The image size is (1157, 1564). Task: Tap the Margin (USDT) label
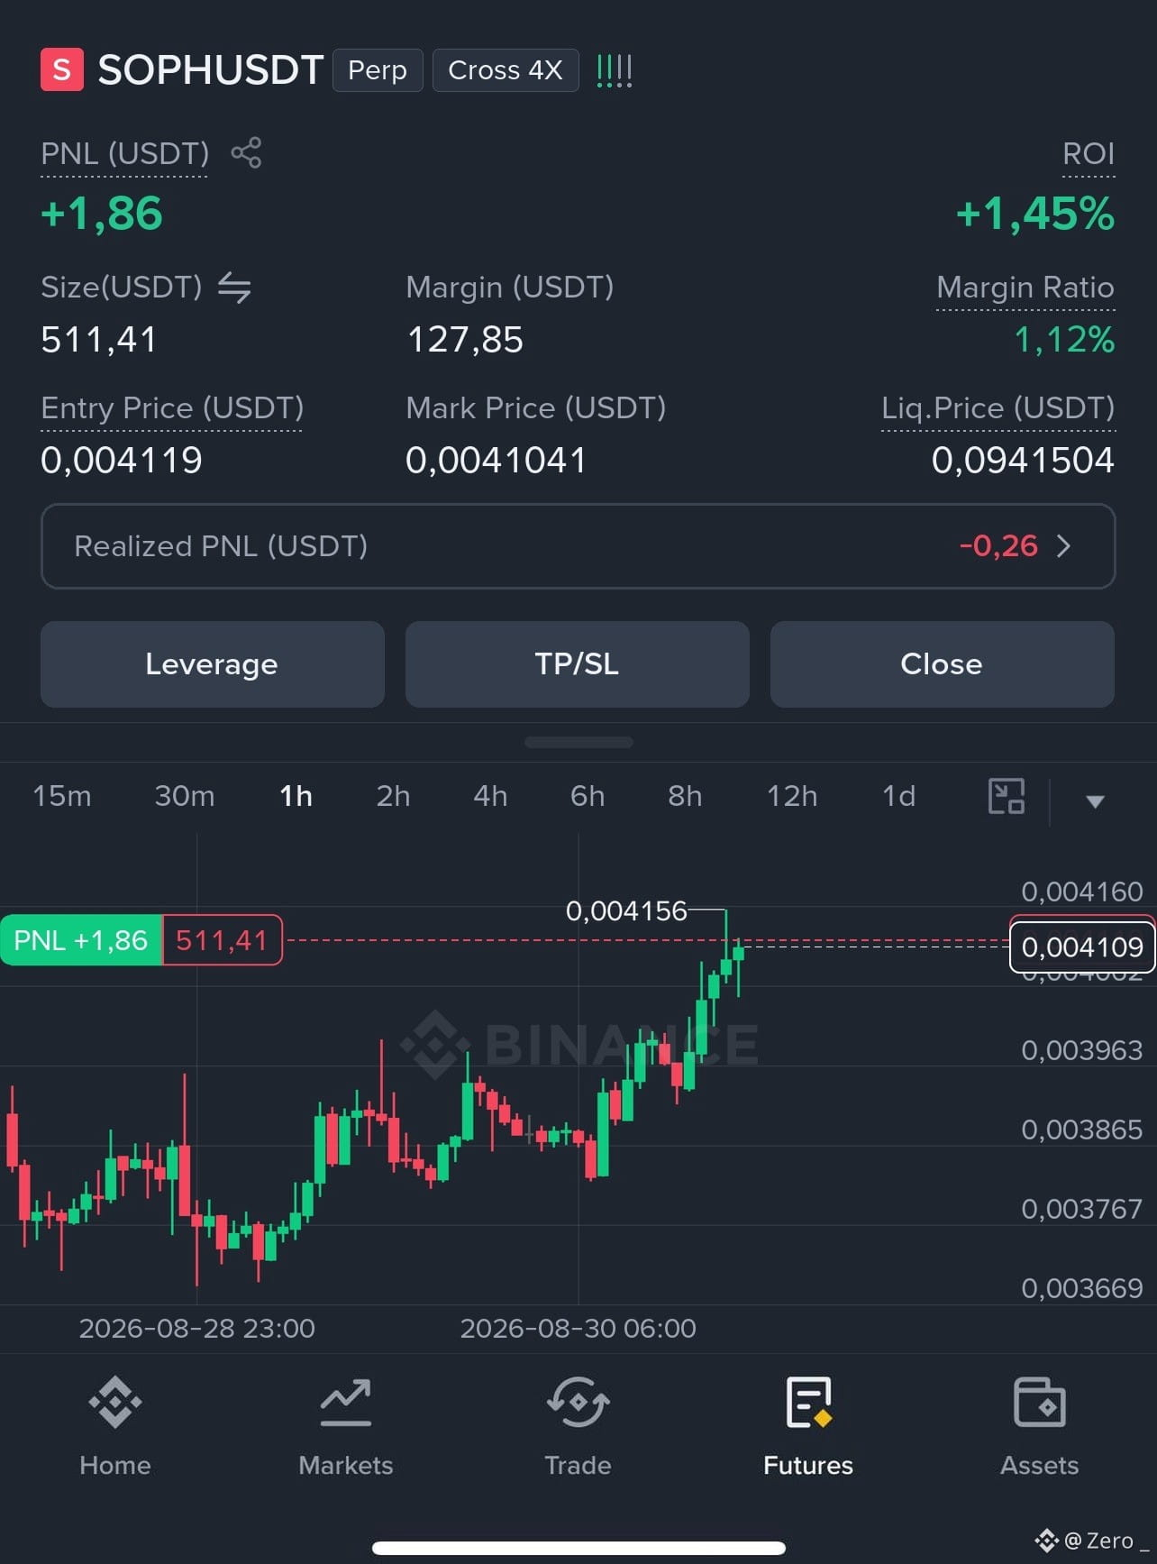coord(510,288)
